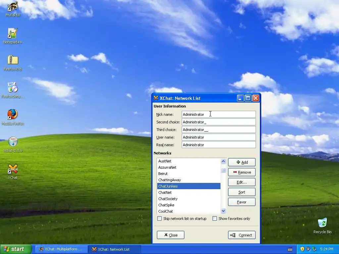The image size is (339, 254).
Task: Enable Skip network list on startup
Action: click(x=160, y=219)
